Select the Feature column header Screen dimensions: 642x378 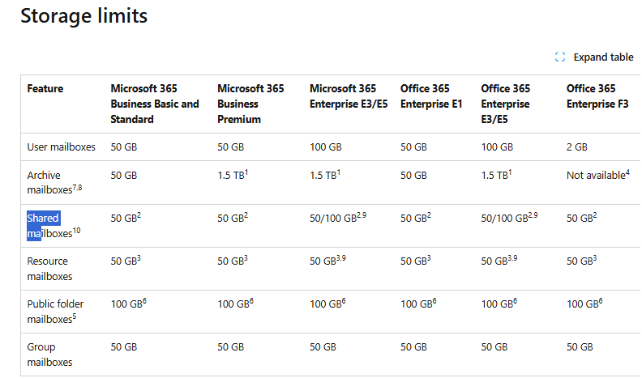[x=45, y=88]
